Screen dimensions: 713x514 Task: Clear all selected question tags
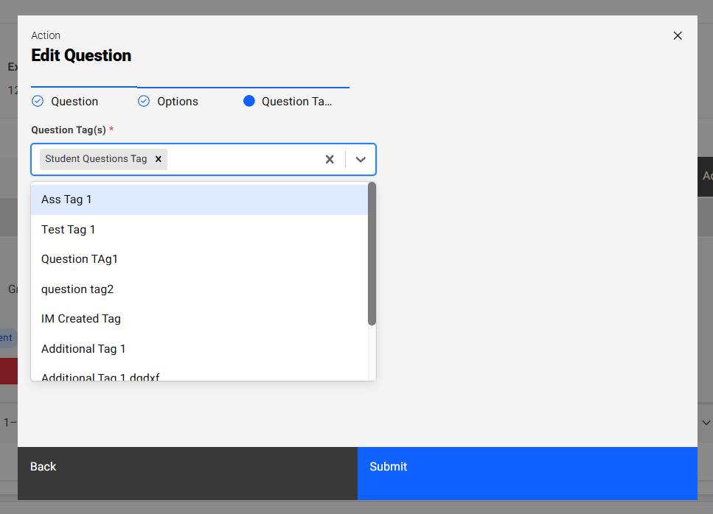330,159
